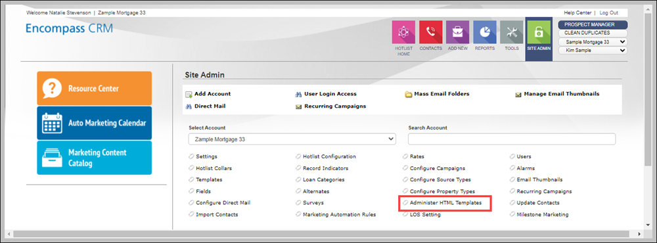Click the pencil icon beside Templates
The height and width of the screenshot is (243, 657).
pyautogui.click(x=191, y=180)
